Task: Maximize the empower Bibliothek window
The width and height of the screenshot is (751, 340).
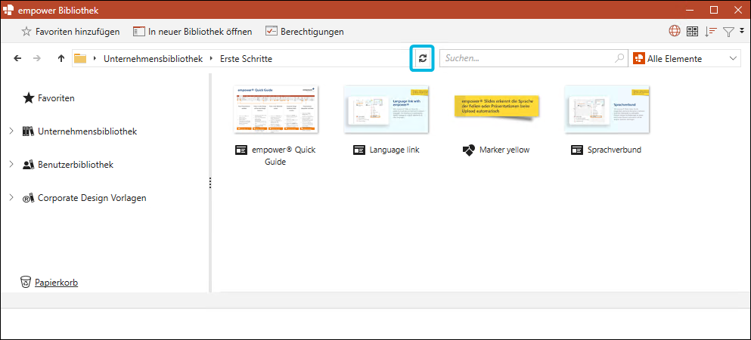Action: pyautogui.click(x=714, y=10)
